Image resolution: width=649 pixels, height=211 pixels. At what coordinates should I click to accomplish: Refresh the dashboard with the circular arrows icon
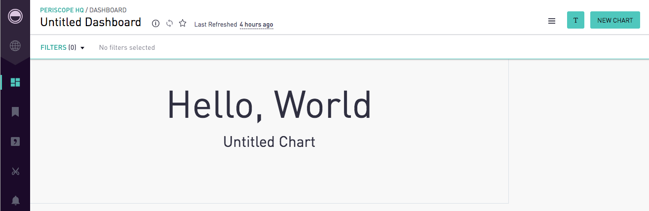pyautogui.click(x=169, y=24)
